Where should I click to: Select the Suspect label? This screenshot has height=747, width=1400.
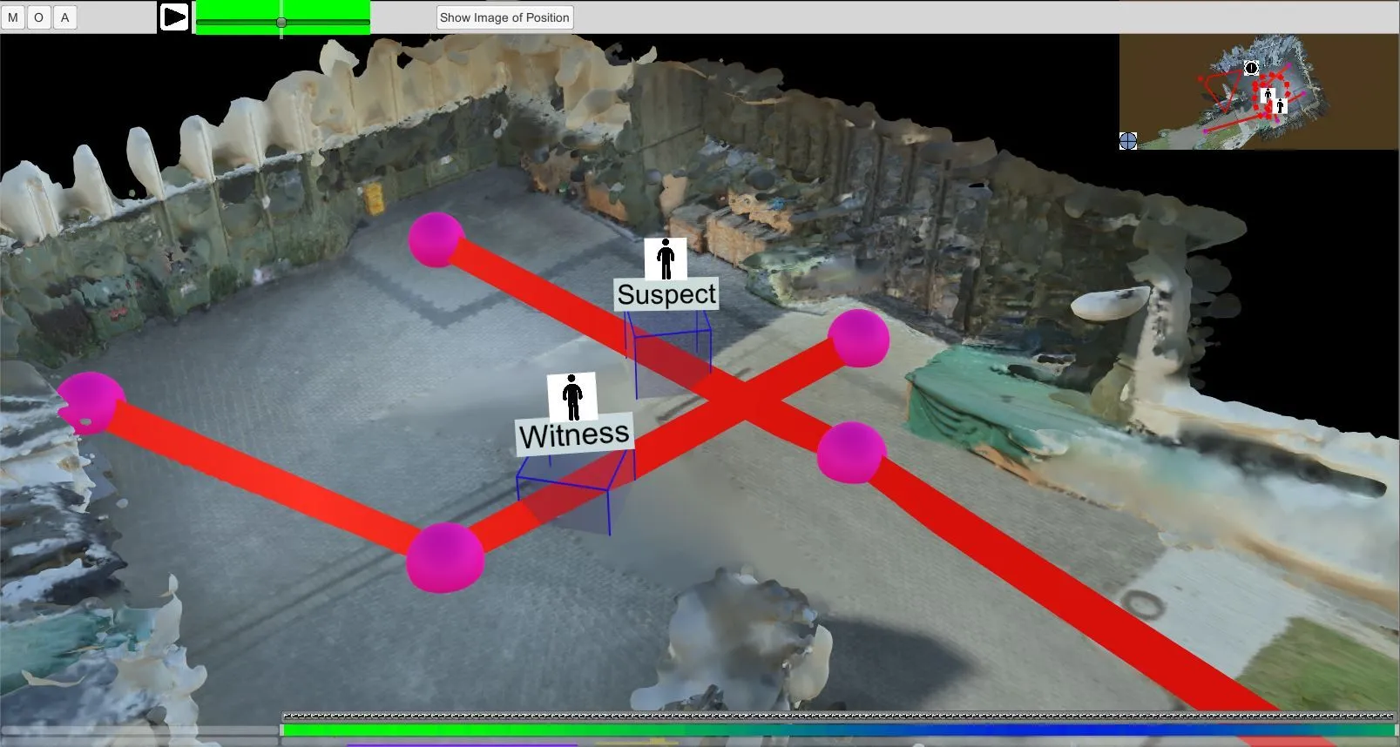tap(666, 295)
